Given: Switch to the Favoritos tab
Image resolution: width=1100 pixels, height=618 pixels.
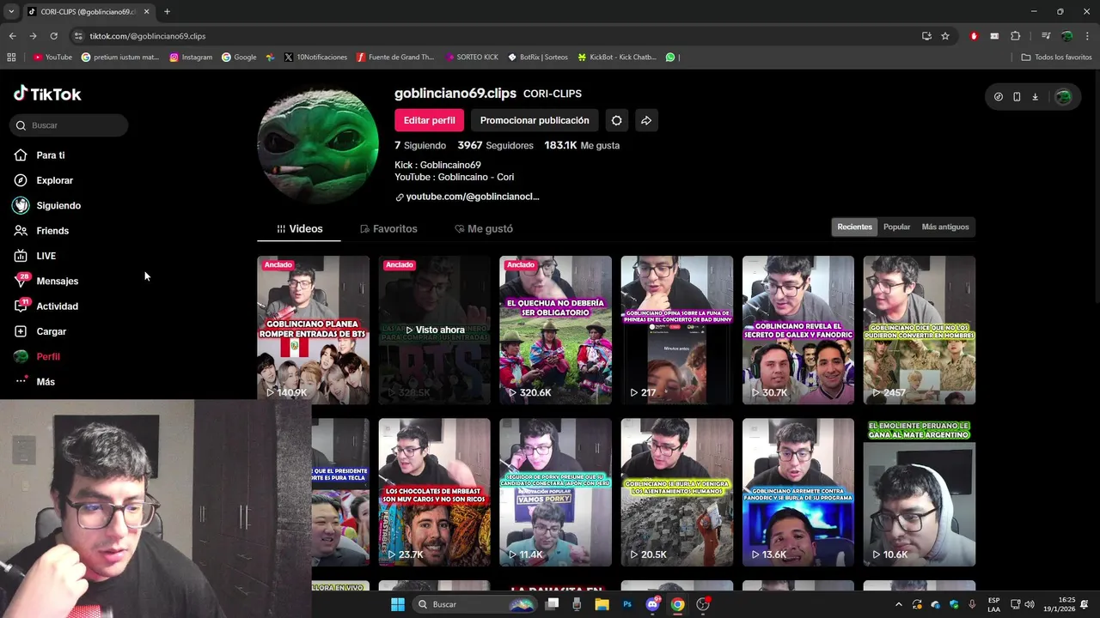Looking at the screenshot, I should pyautogui.click(x=388, y=229).
